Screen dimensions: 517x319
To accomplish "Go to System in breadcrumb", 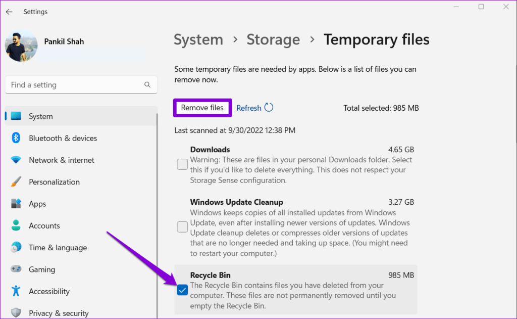I will point(198,39).
